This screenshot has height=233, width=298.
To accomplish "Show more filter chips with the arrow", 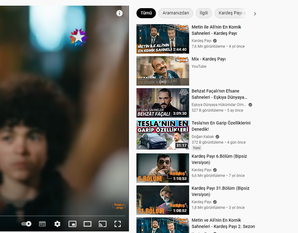I will click(255, 14).
